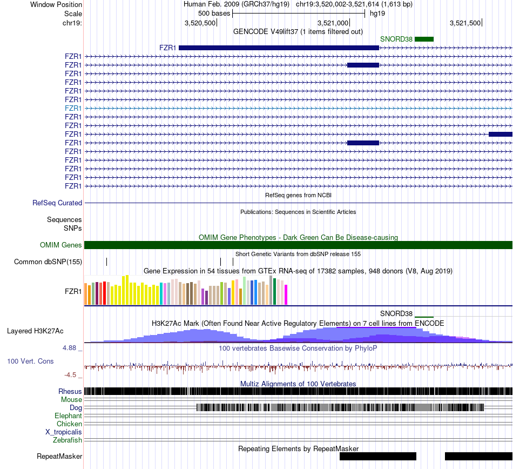Image resolution: width=513 pixels, height=469 pixels.
Task: Click the 3,520,500 ruler position label
Action: pos(200,23)
